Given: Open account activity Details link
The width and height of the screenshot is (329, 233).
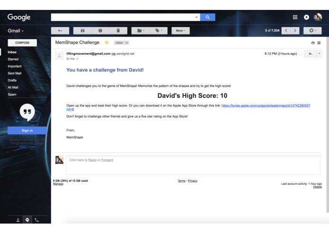Looking at the screenshot, I should (318, 187).
